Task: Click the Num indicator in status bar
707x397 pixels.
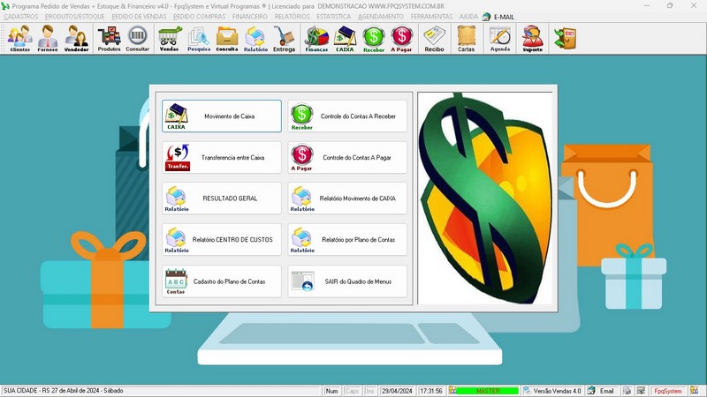Action: click(331, 391)
